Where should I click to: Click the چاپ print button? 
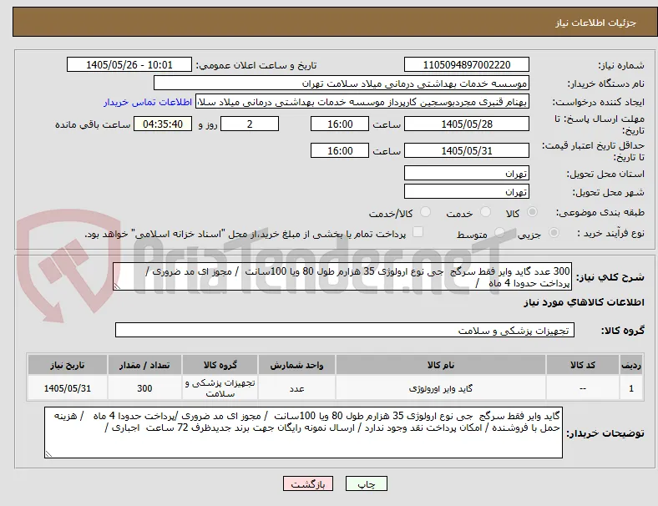point(367,483)
